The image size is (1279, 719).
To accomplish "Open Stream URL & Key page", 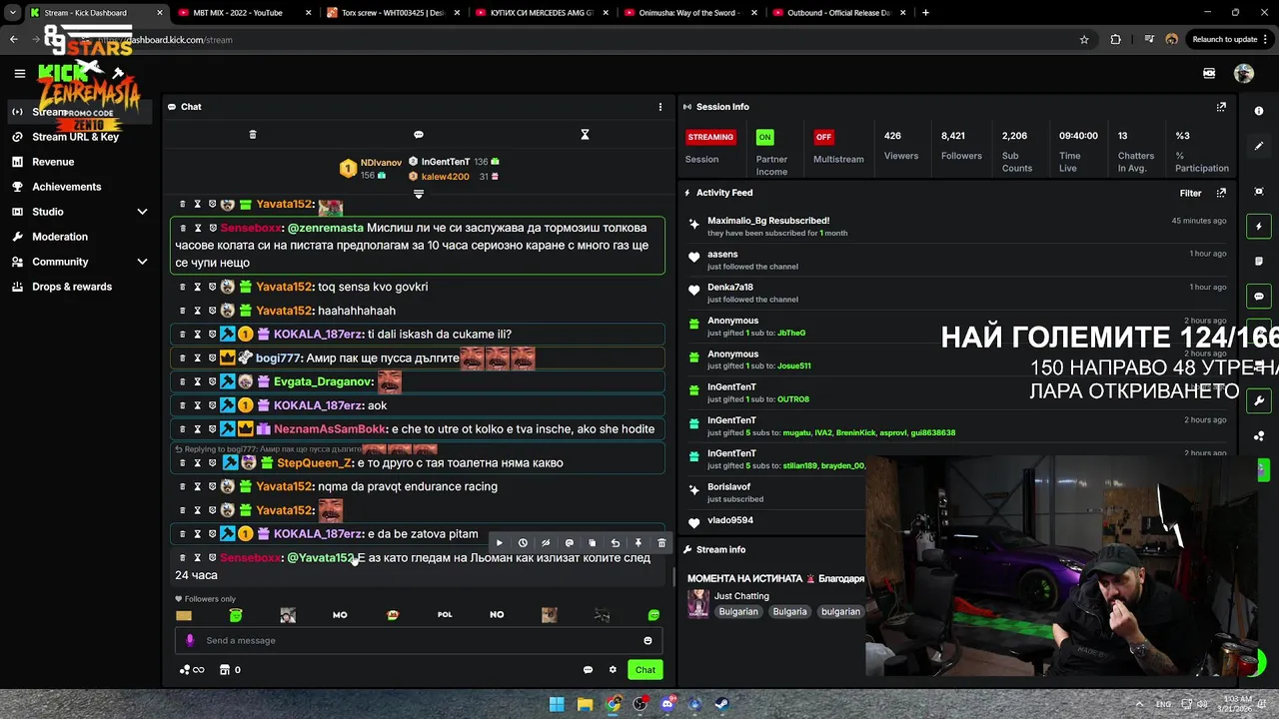I will [75, 137].
